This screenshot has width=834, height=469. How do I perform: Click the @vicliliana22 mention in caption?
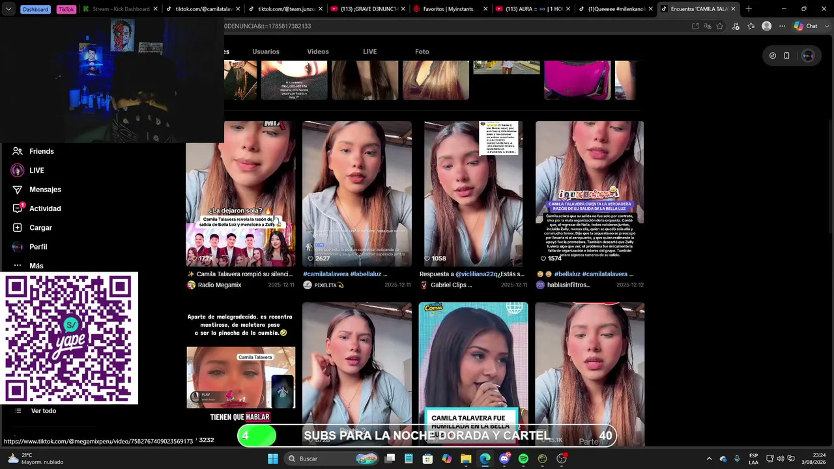477,274
